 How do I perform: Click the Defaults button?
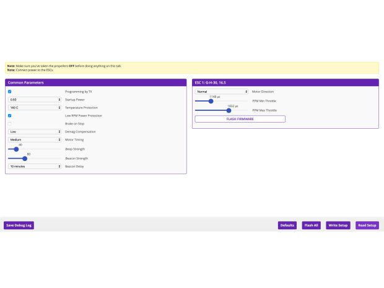287,225
